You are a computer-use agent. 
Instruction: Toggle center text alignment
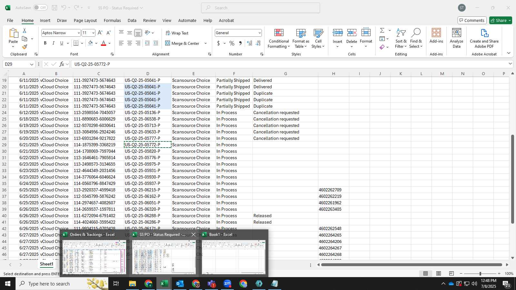point(130,43)
